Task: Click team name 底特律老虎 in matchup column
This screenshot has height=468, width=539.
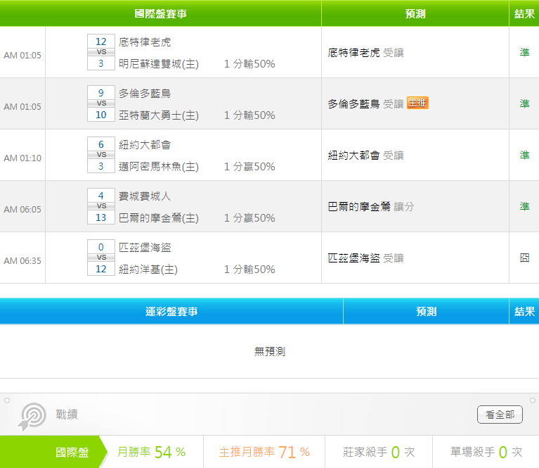Action: point(145,42)
